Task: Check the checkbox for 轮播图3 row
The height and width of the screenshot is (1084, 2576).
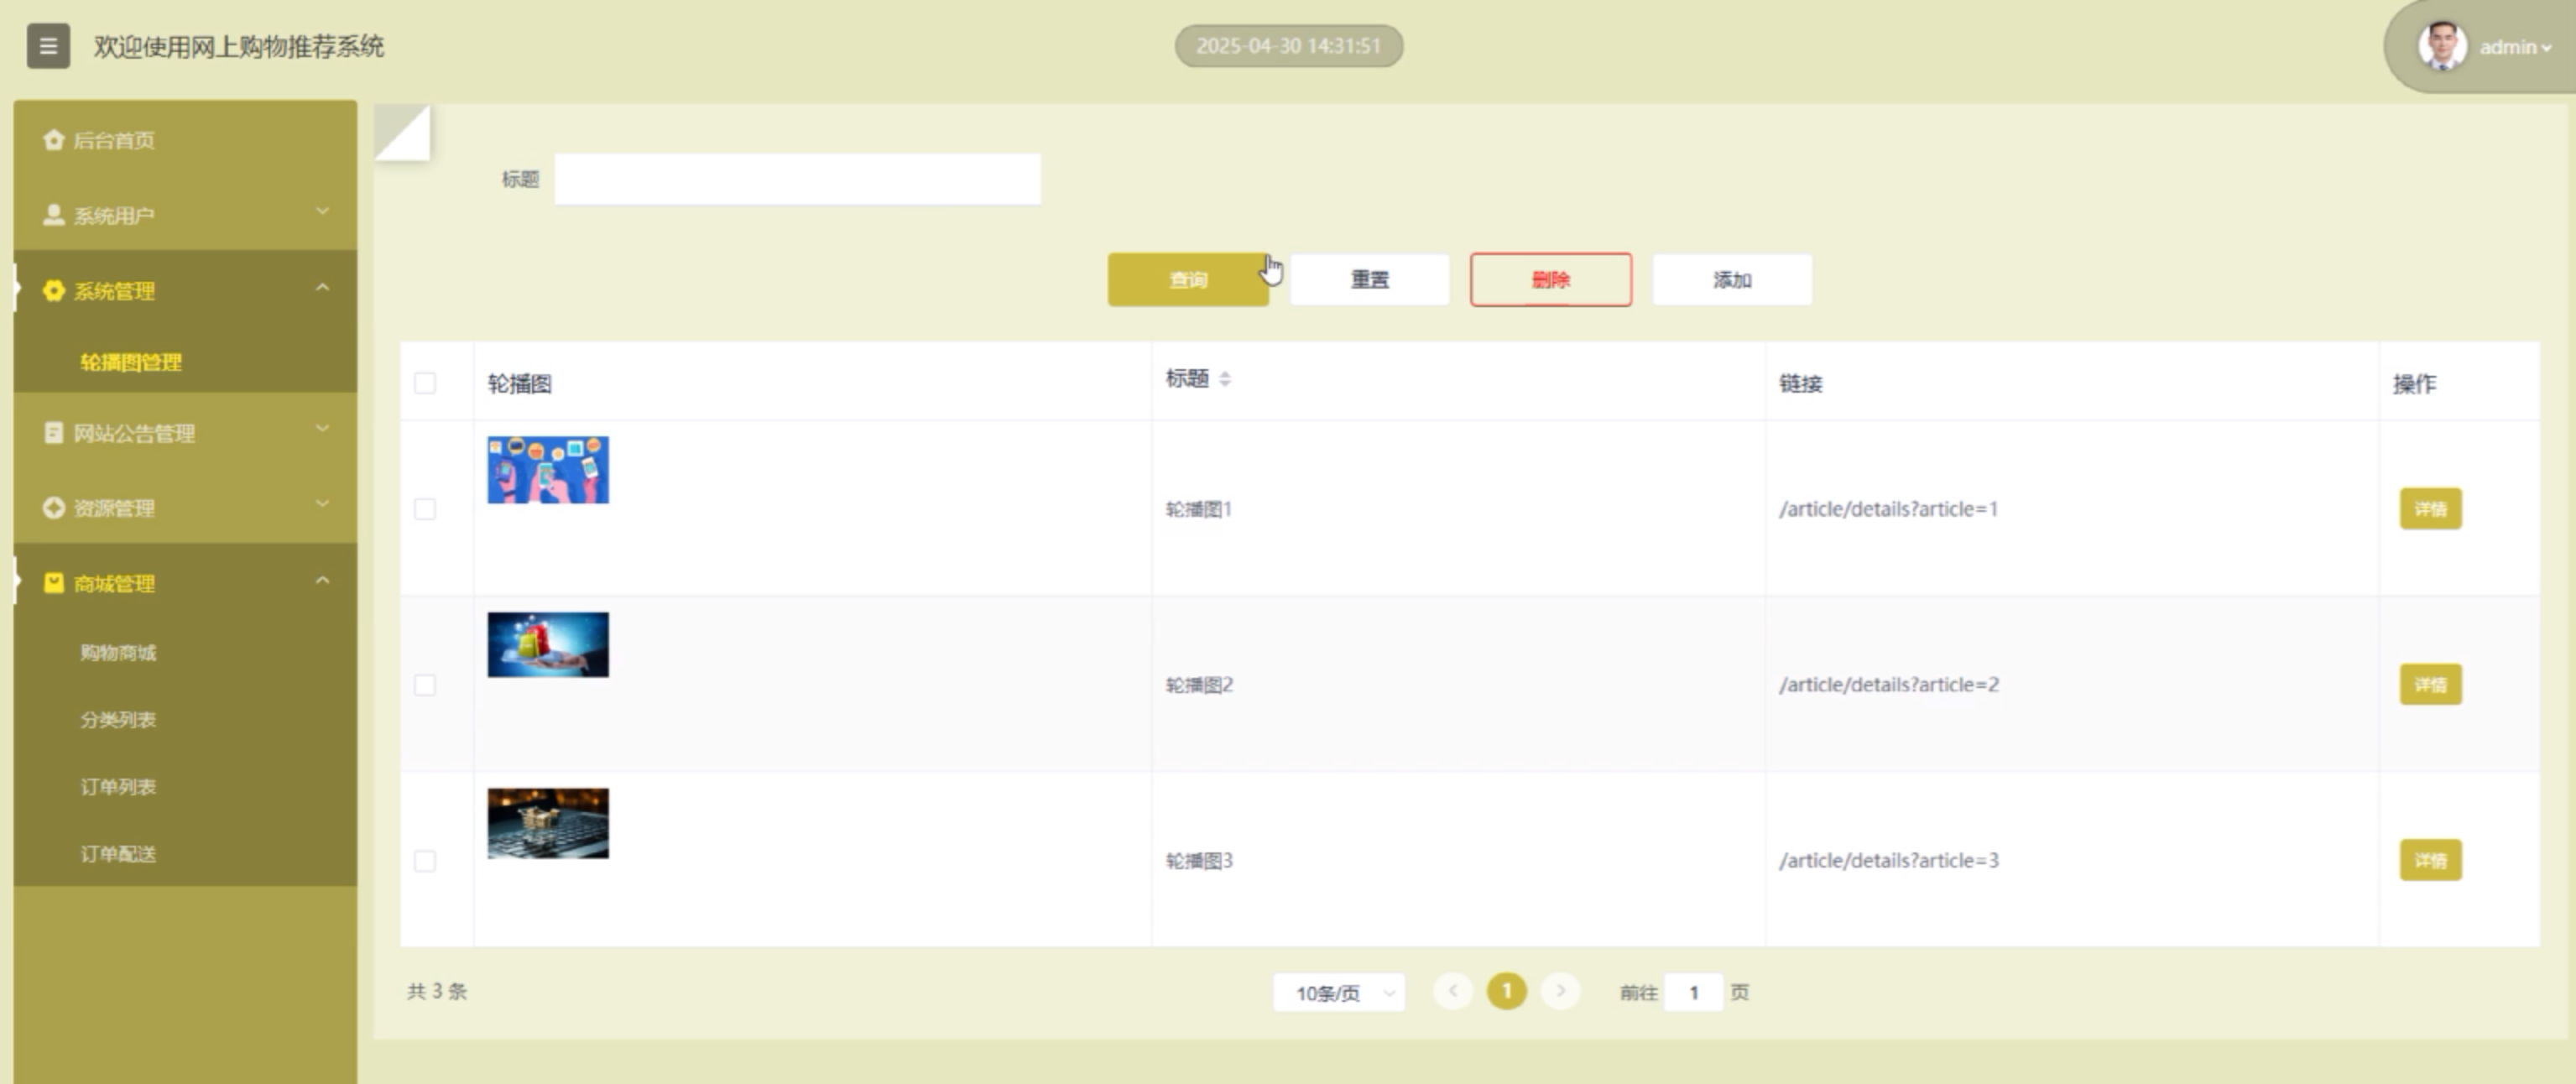Action: [x=425, y=861]
